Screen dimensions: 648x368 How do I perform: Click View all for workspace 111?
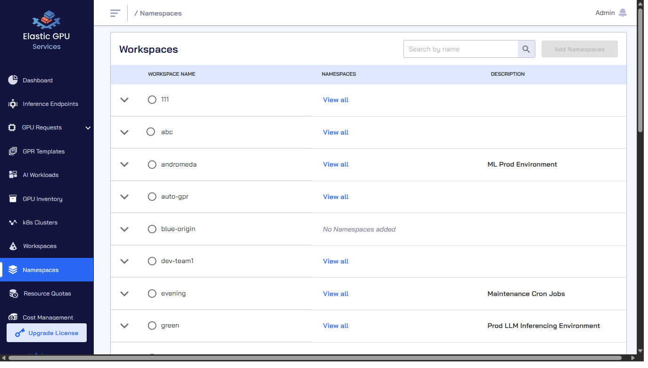click(336, 100)
